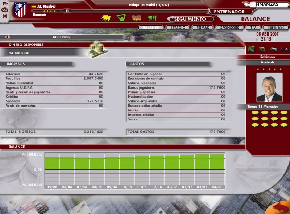Click the green three players icon
Viewport: 290px width, 214px height.
152,18
